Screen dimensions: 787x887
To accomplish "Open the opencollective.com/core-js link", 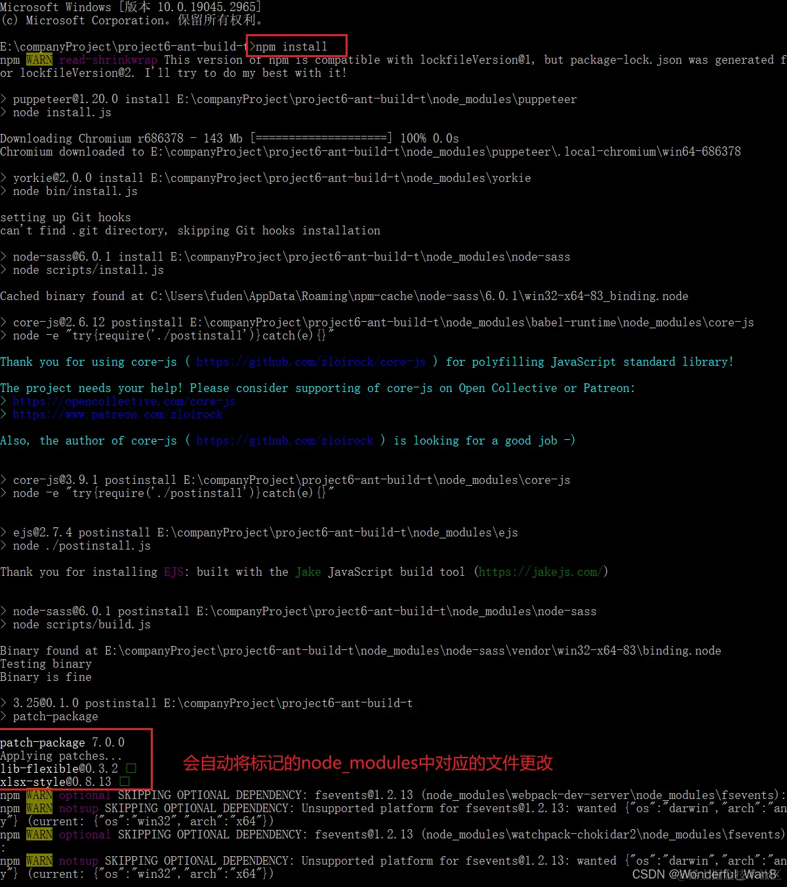I will coord(124,401).
